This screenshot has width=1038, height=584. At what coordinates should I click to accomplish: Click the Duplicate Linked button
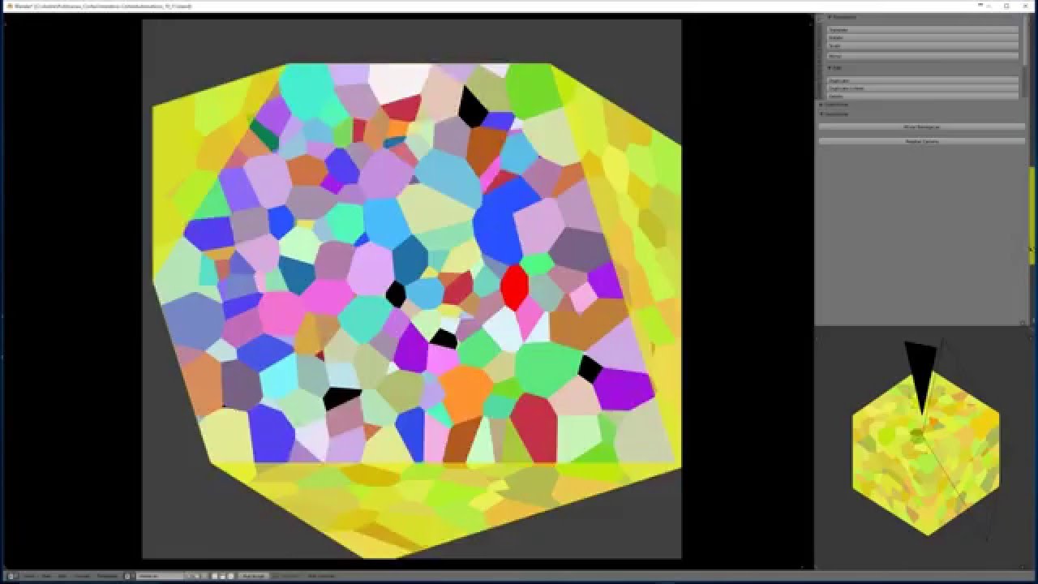pos(922,88)
